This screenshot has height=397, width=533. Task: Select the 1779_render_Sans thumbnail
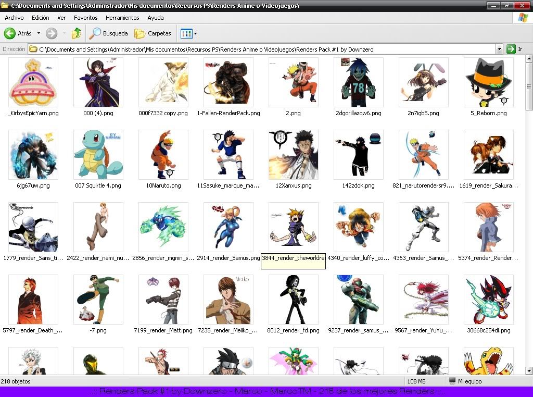tap(33, 227)
